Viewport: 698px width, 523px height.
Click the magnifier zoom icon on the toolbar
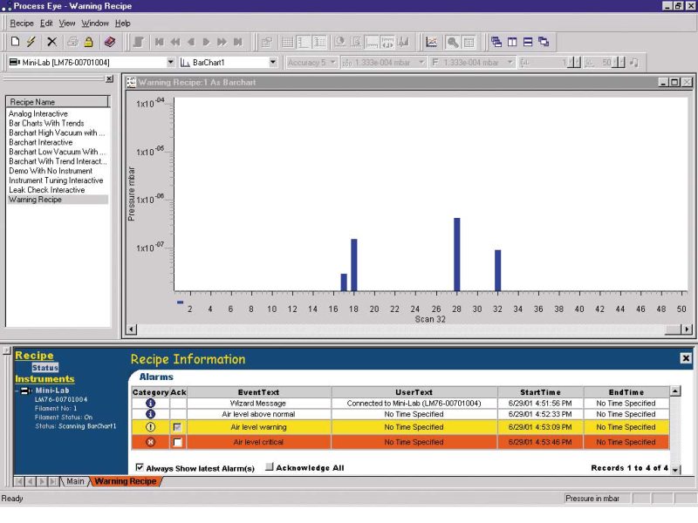454,39
